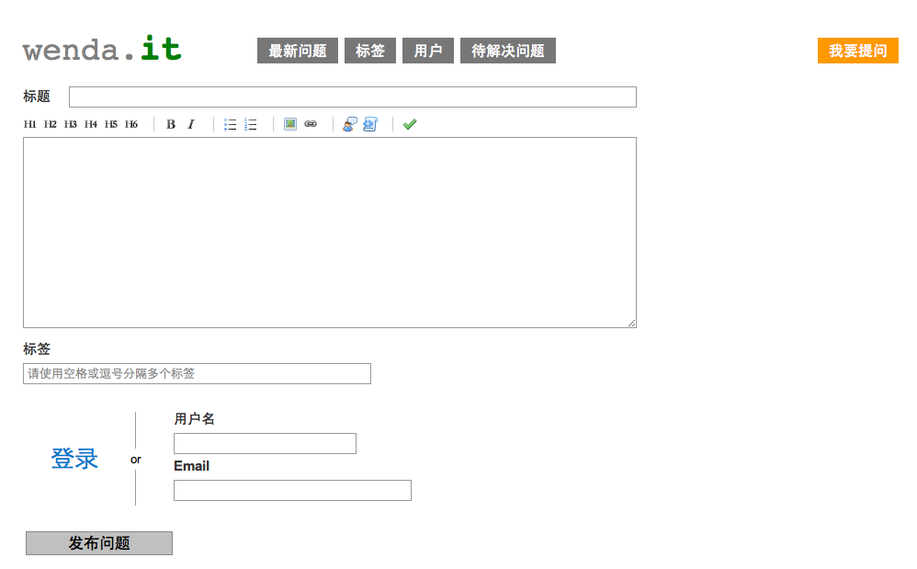Toggle italic formatting in editor
917x569 pixels.
click(190, 124)
